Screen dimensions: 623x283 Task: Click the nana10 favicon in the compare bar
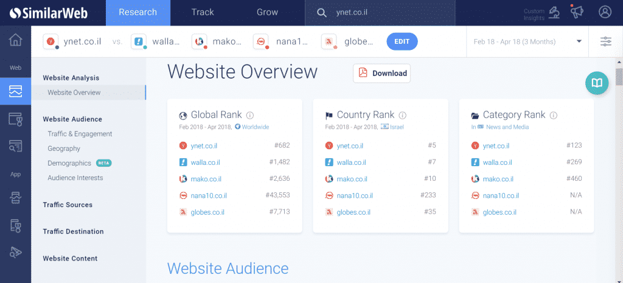(261, 41)
